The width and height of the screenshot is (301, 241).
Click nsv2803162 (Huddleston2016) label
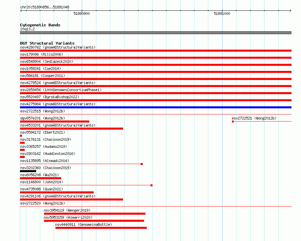click(48, 154)
